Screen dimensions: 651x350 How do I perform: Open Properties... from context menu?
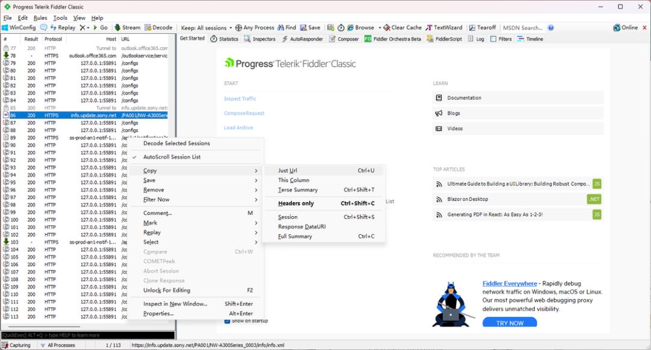[x=197, y=313]
